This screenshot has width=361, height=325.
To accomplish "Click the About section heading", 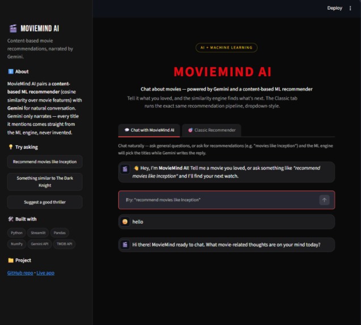I will pyautogui.click(x=22, y=71).
